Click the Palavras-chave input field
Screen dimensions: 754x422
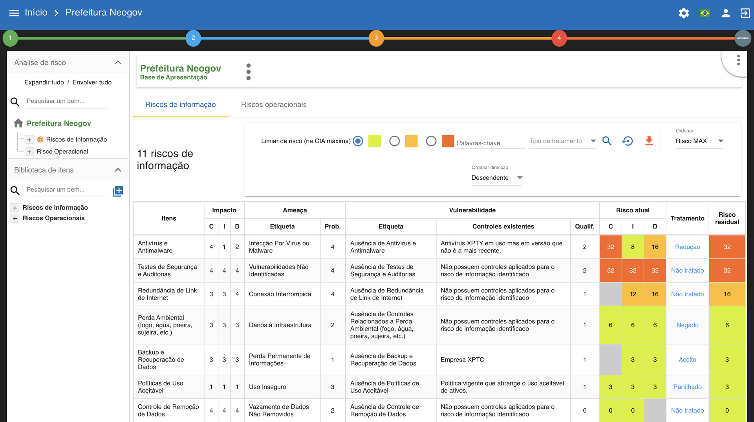(x=490, y=143)
